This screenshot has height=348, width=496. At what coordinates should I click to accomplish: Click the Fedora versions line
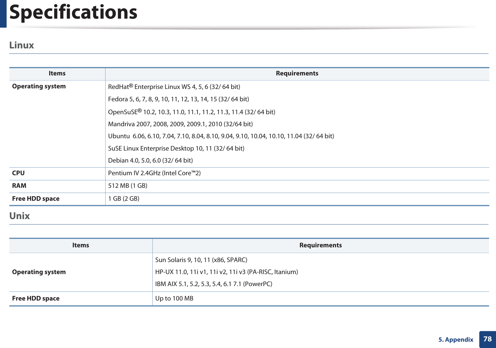coord(179,99)
